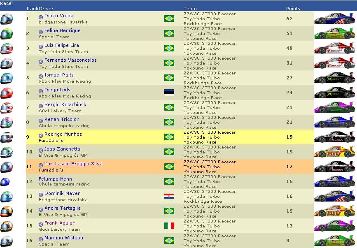Click the Dominik Mayer driver link

(62, 193)
